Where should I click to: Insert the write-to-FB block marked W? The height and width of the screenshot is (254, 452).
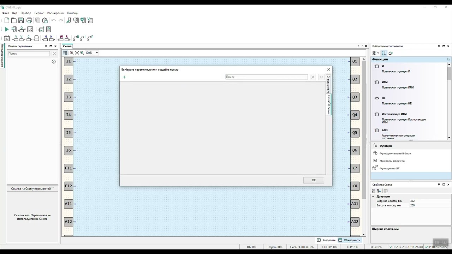coord(61,38)
